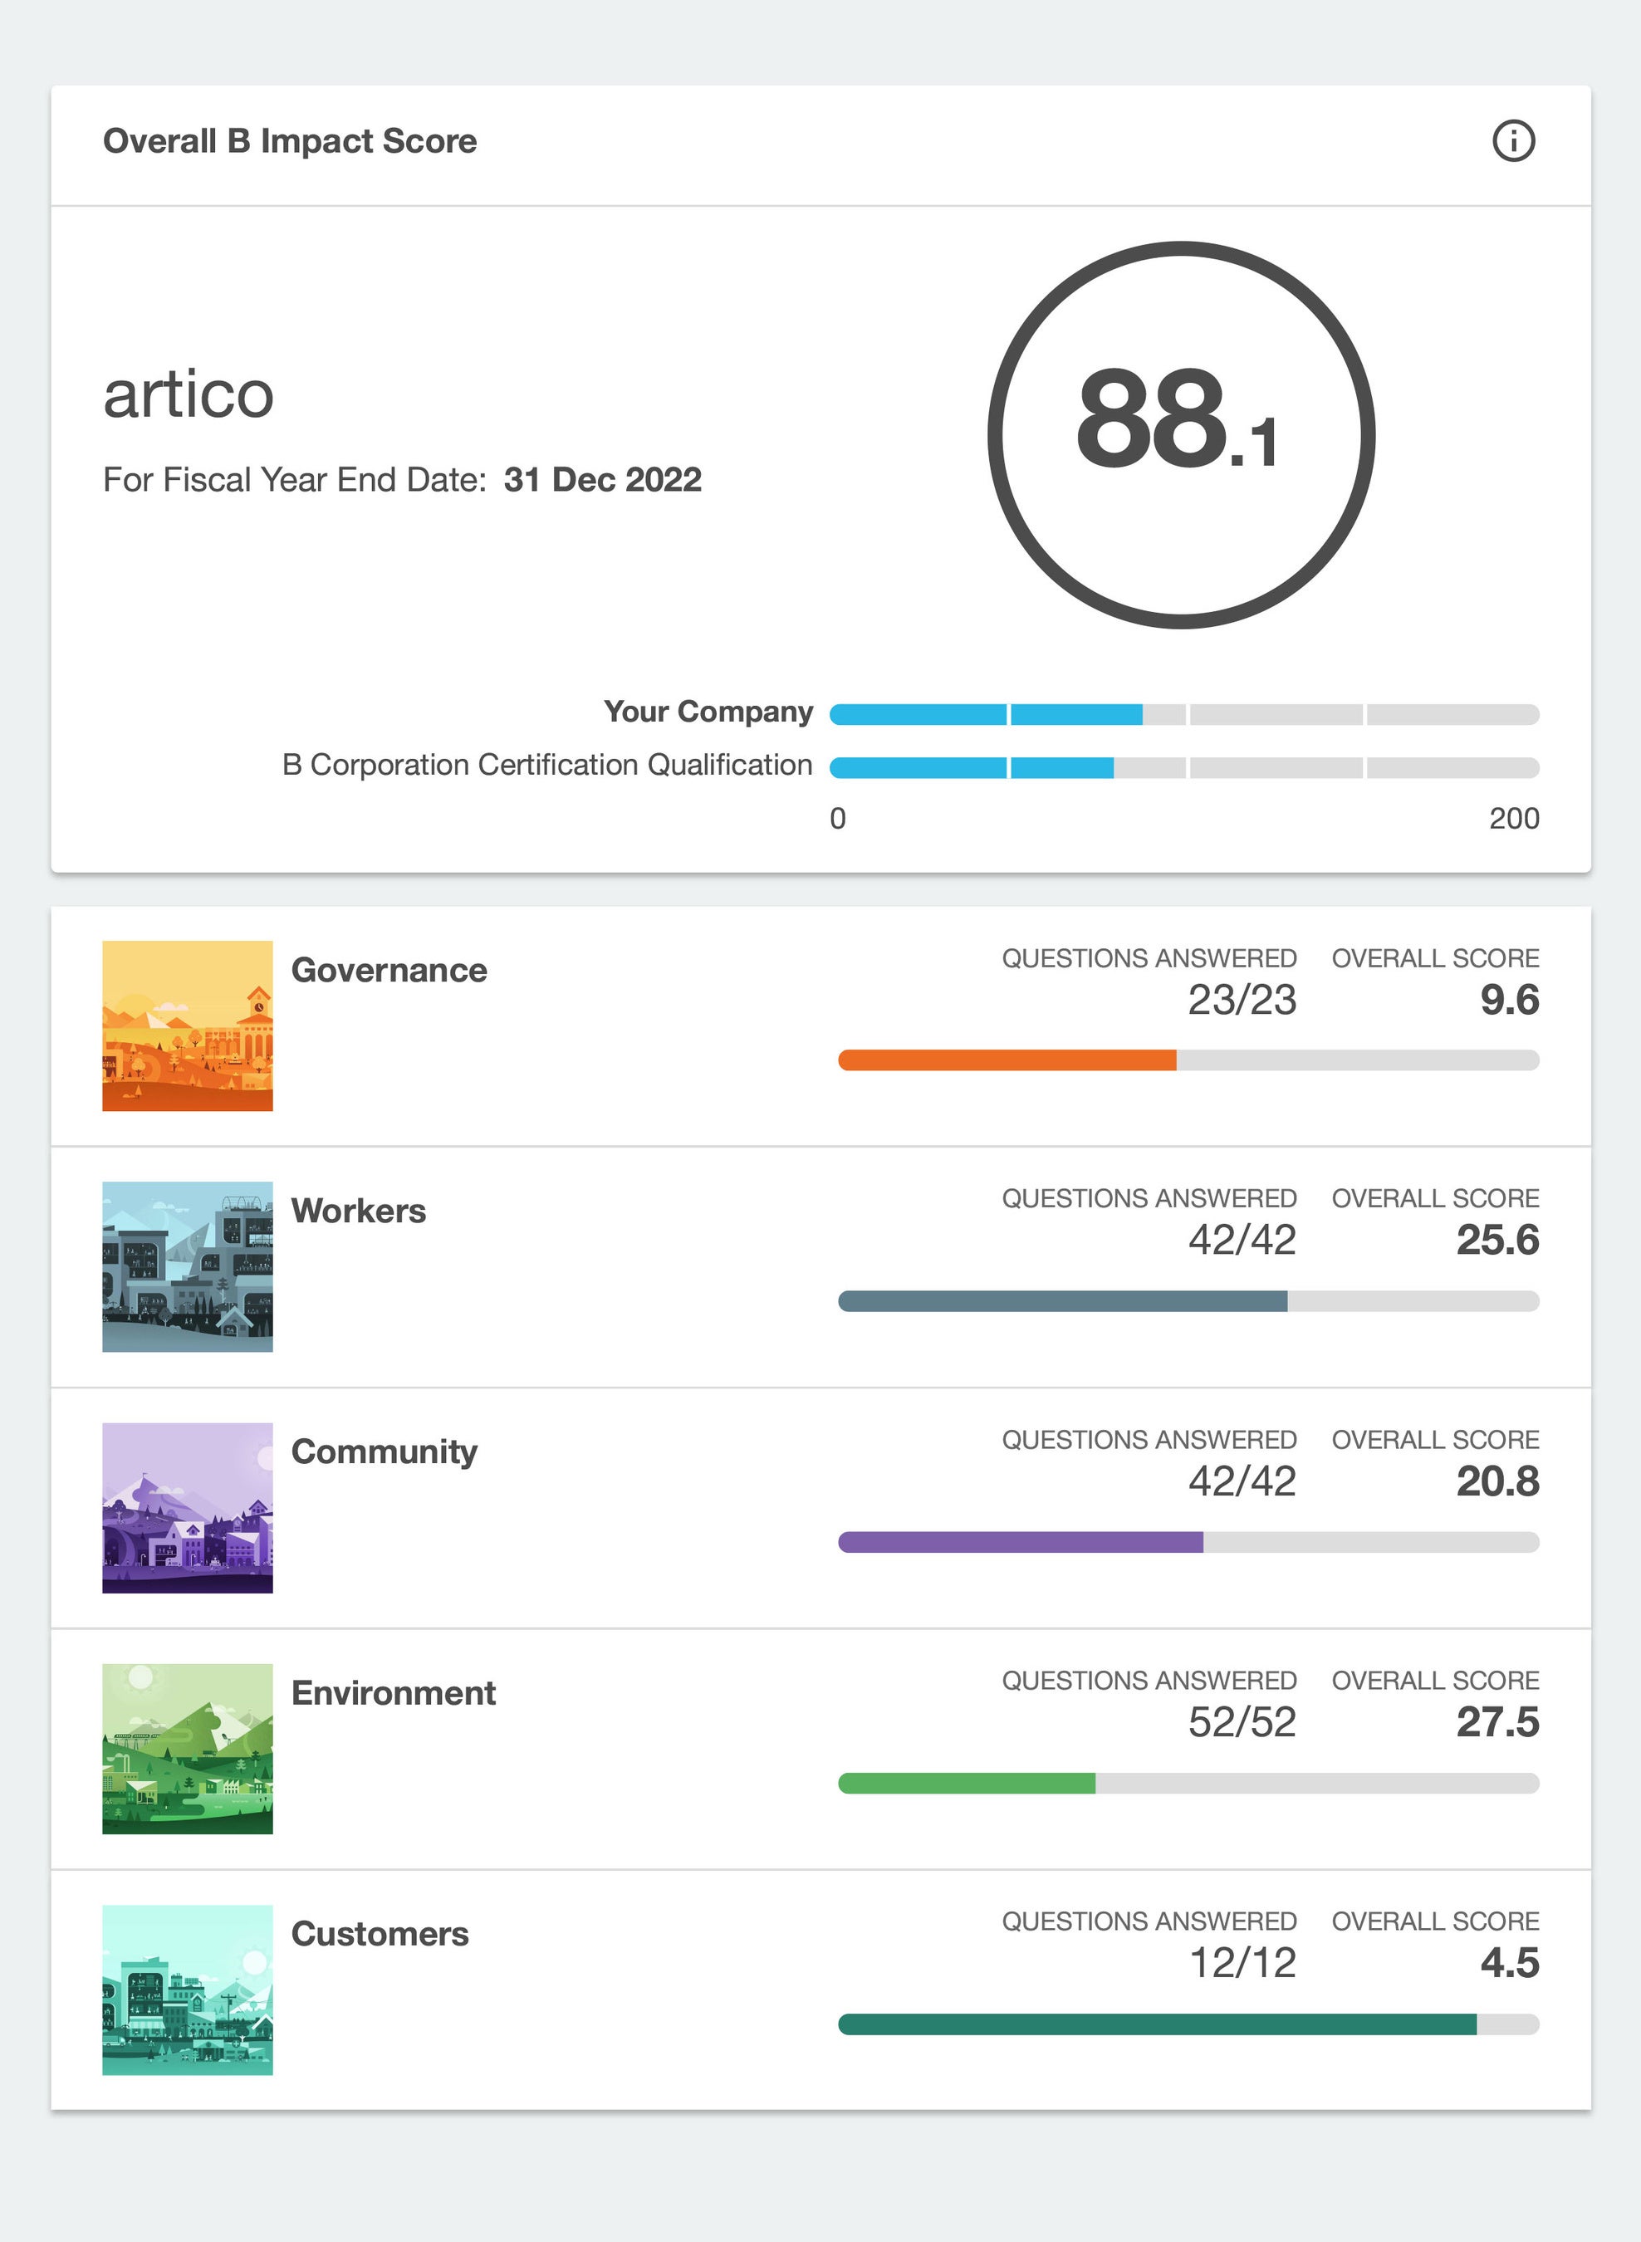Open the Workers impact area title
Viewport: 1641px width, 2242px height.
[x=358, y=1211]
